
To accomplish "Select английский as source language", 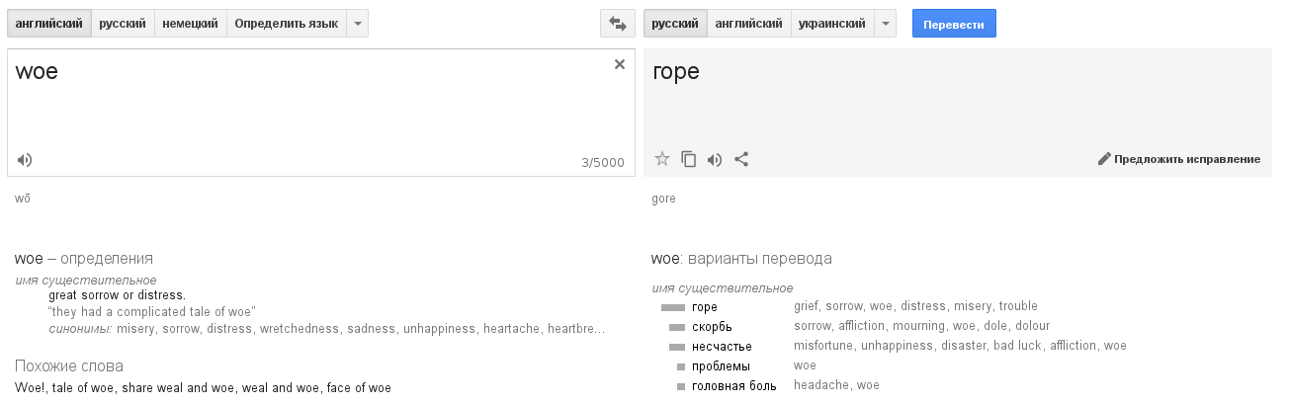I will point(48,24).
